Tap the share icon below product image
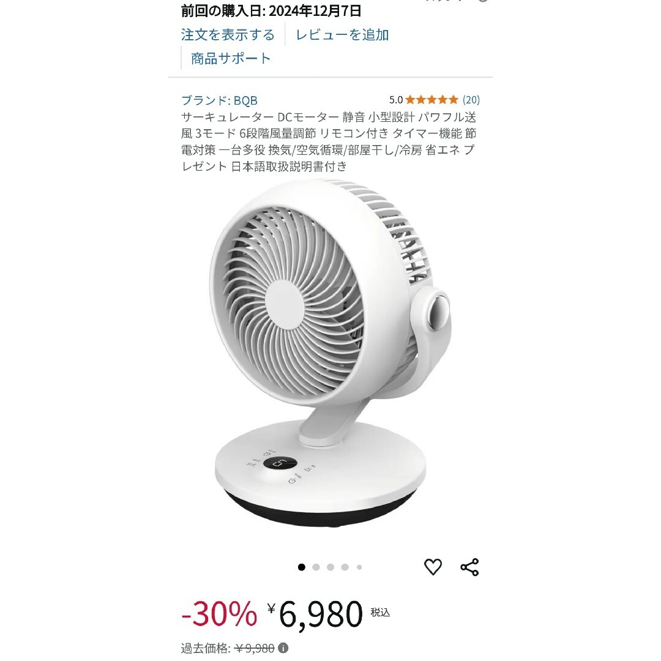661x661 pixels. point(469,567)
